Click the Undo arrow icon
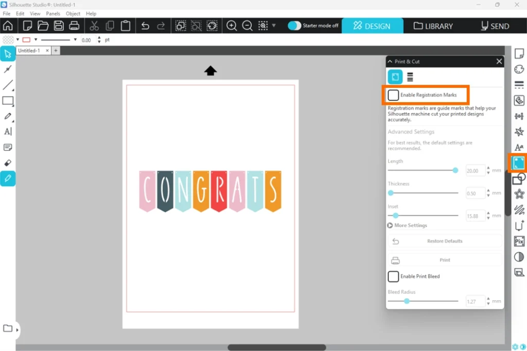 145,26
